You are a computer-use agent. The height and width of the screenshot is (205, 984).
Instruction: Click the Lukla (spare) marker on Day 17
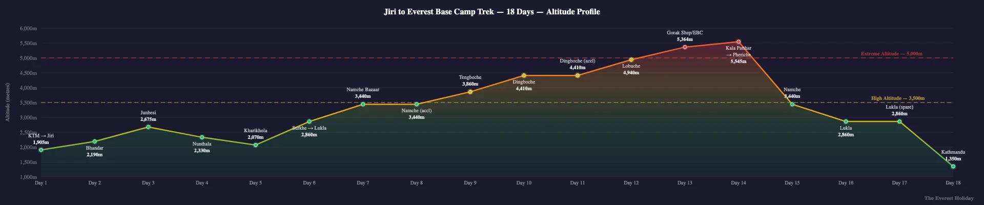pos(899,121)
